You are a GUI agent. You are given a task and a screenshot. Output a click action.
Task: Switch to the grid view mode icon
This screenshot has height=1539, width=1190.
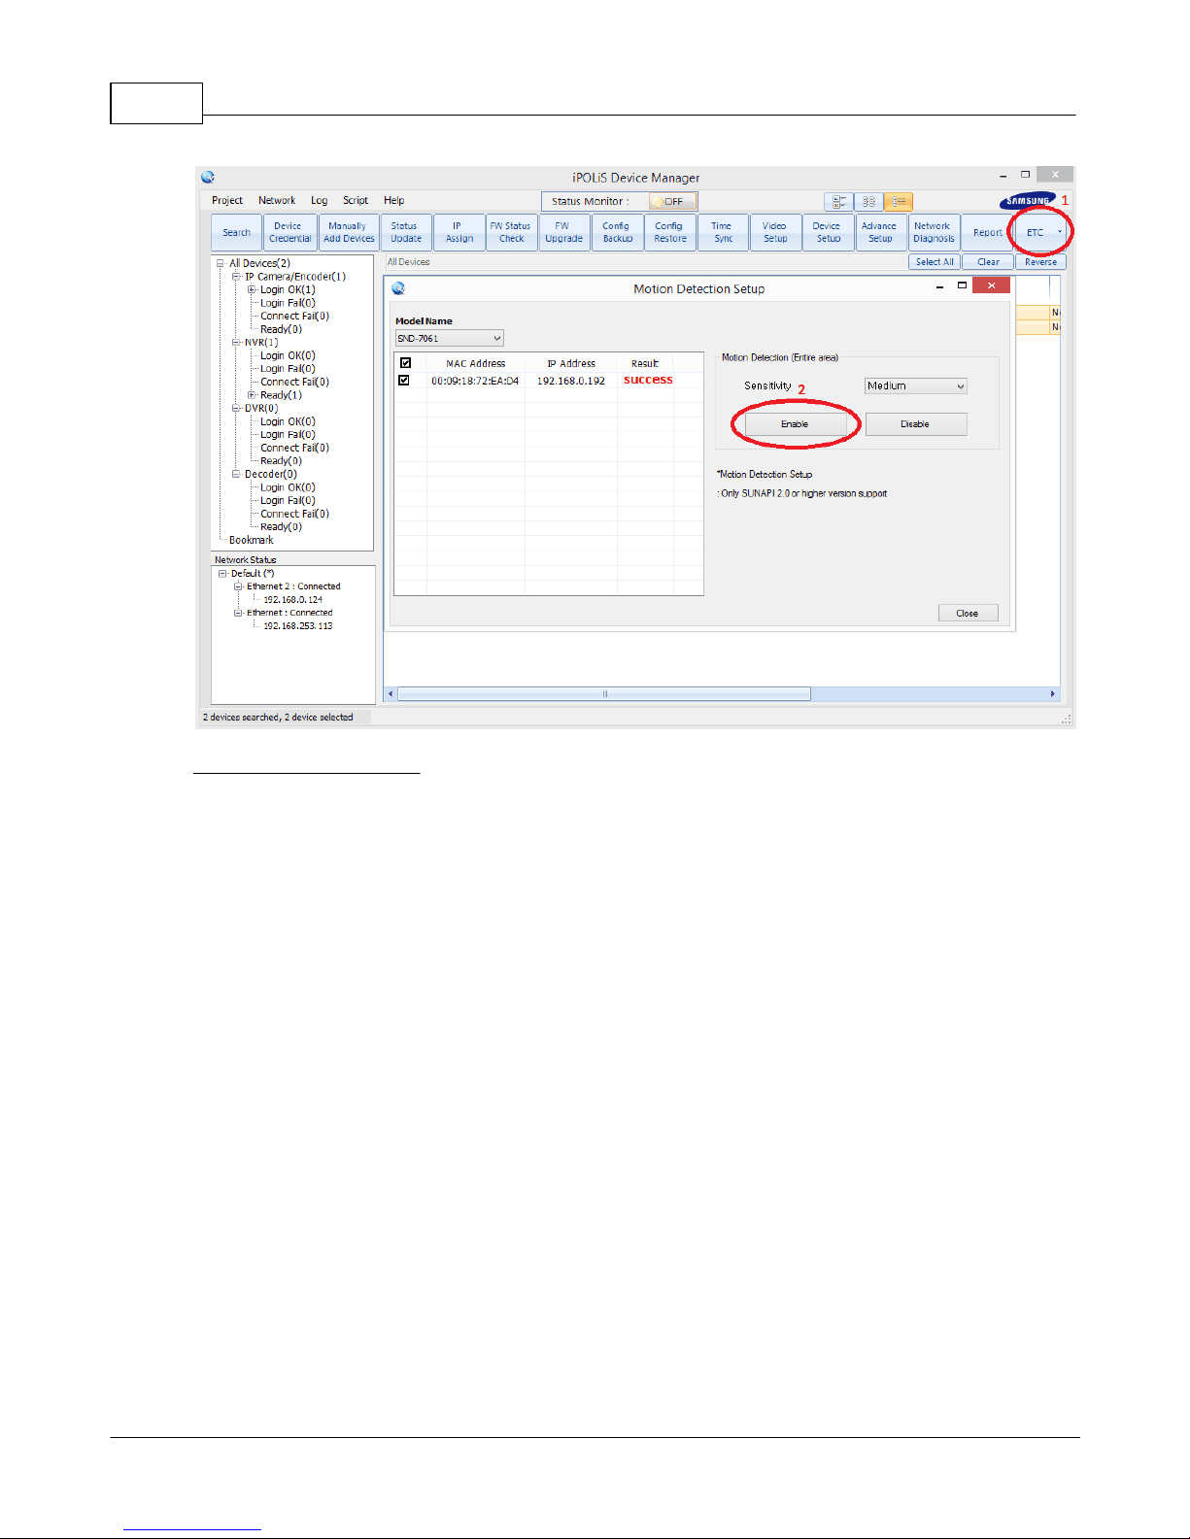[868, 201]
